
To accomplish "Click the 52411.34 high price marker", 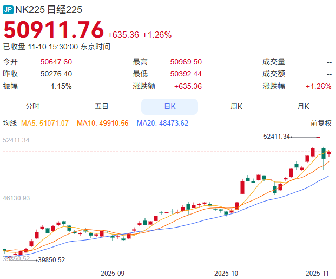I will click(276, 137).
